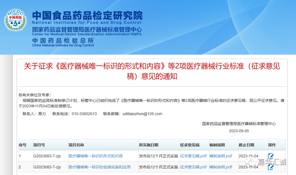Click the email address udibiaozhun@126.com

pos(142,114)
